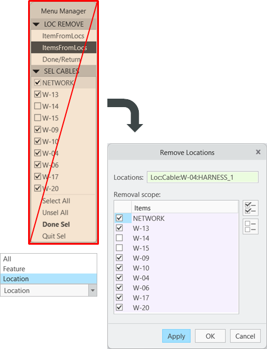Confirm with the OK button
The width and height of the screenshot is (267, 349).
[210, 336]
